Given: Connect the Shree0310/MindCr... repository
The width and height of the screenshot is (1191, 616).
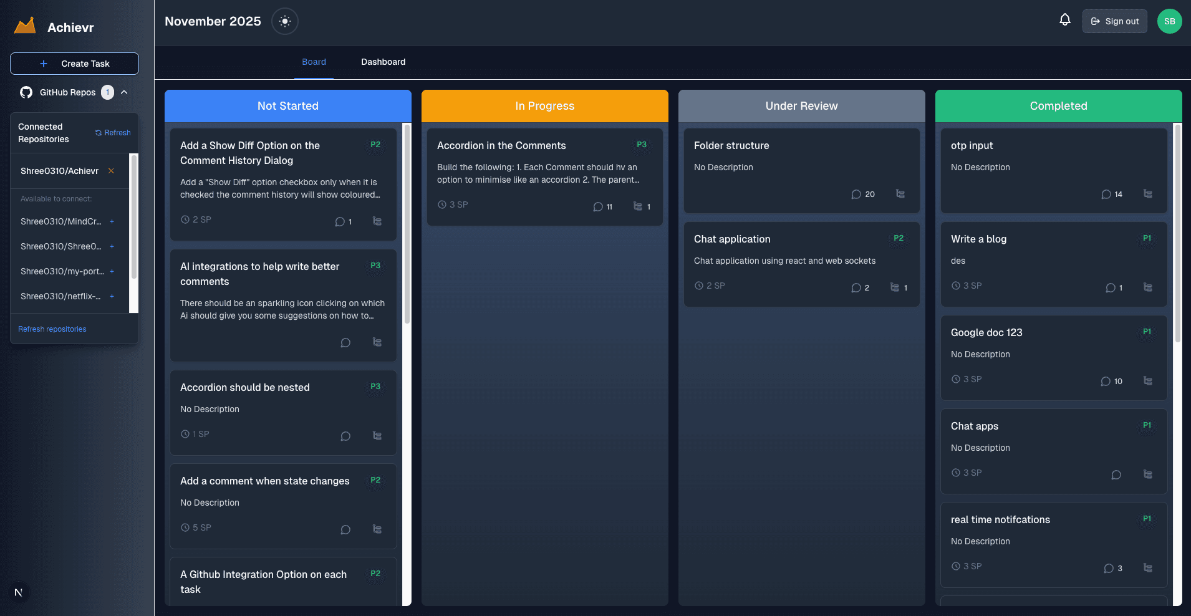Looking at the screenshot, I should [112, 221].
